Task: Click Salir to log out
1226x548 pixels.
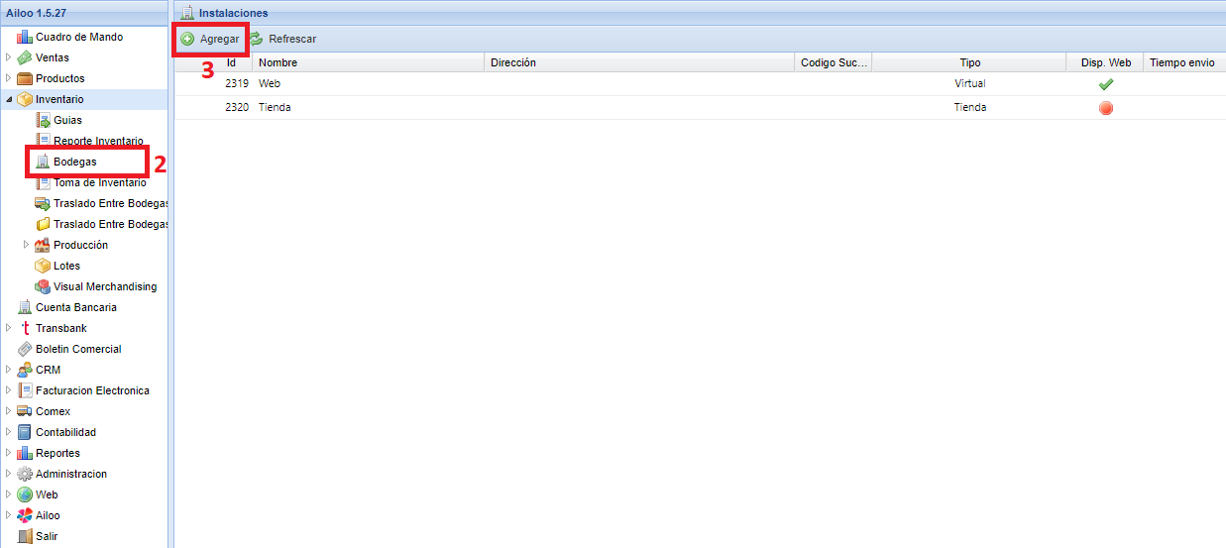Action: point(48,536)
